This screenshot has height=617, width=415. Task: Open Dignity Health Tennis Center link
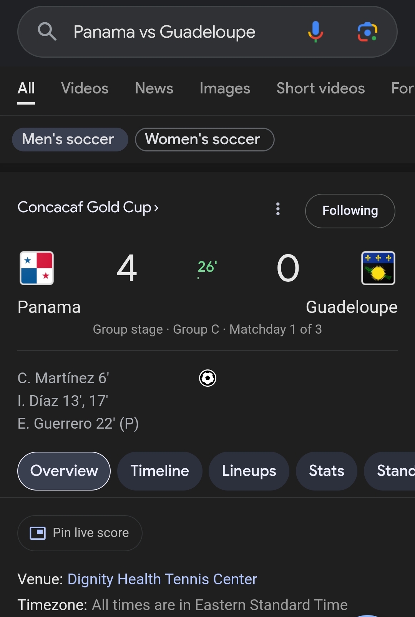coord(162,579)
